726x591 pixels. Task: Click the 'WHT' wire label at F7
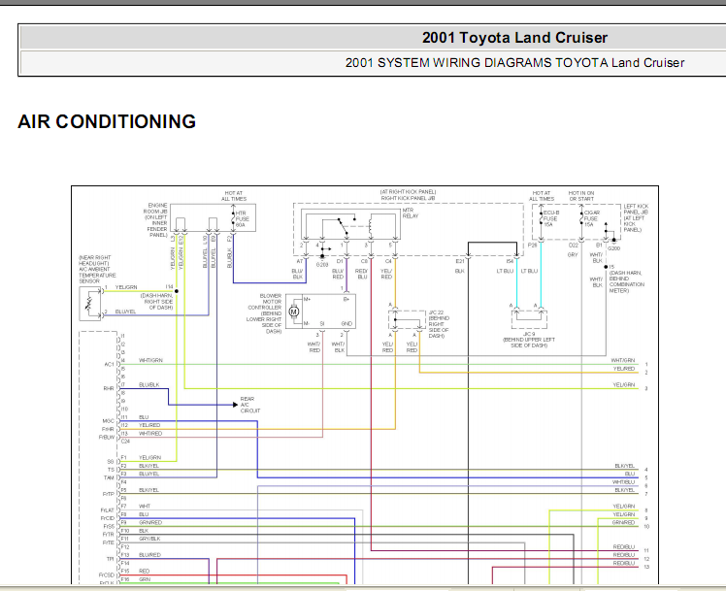coord(145,507)
